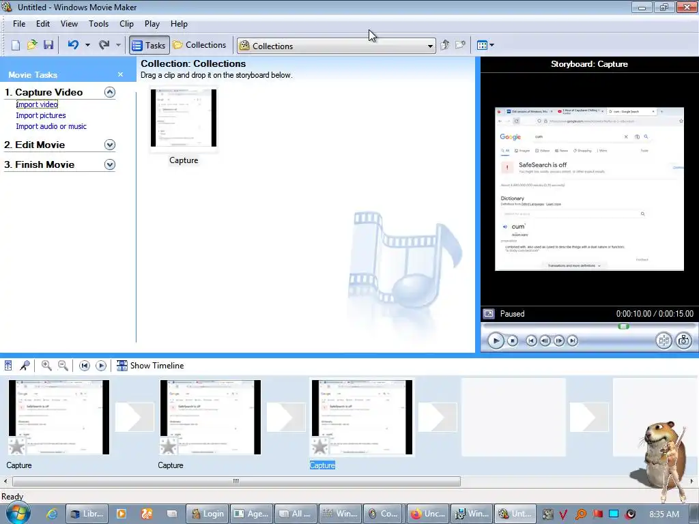Click the 8:35 AM taskbar clock

[664, 514]
